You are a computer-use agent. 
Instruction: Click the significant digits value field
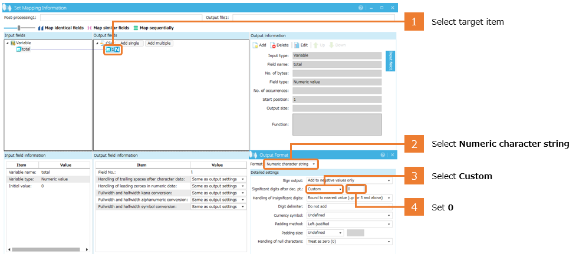point(356,189)
